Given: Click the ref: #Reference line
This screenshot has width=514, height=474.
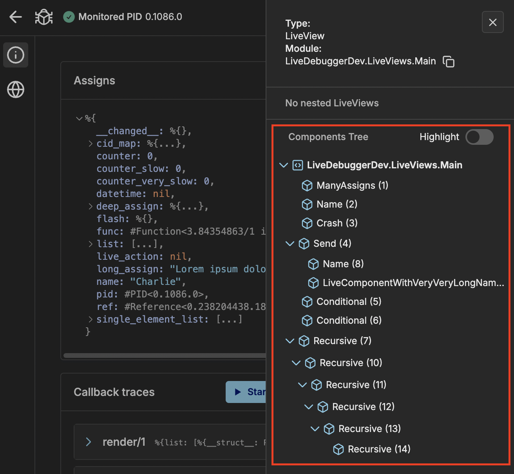Looking at the screenshot, I should coord(181,307).
